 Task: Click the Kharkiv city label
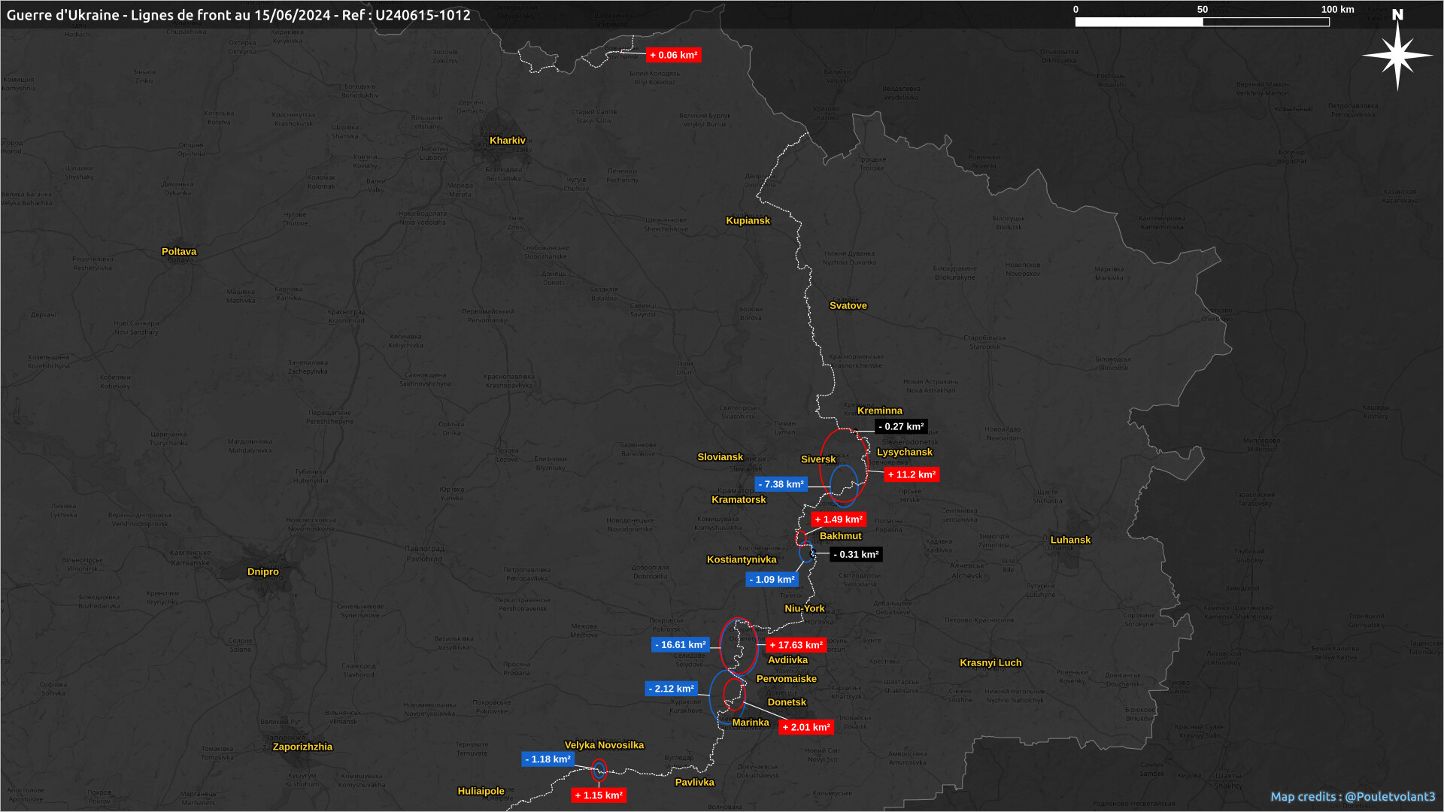508,141
